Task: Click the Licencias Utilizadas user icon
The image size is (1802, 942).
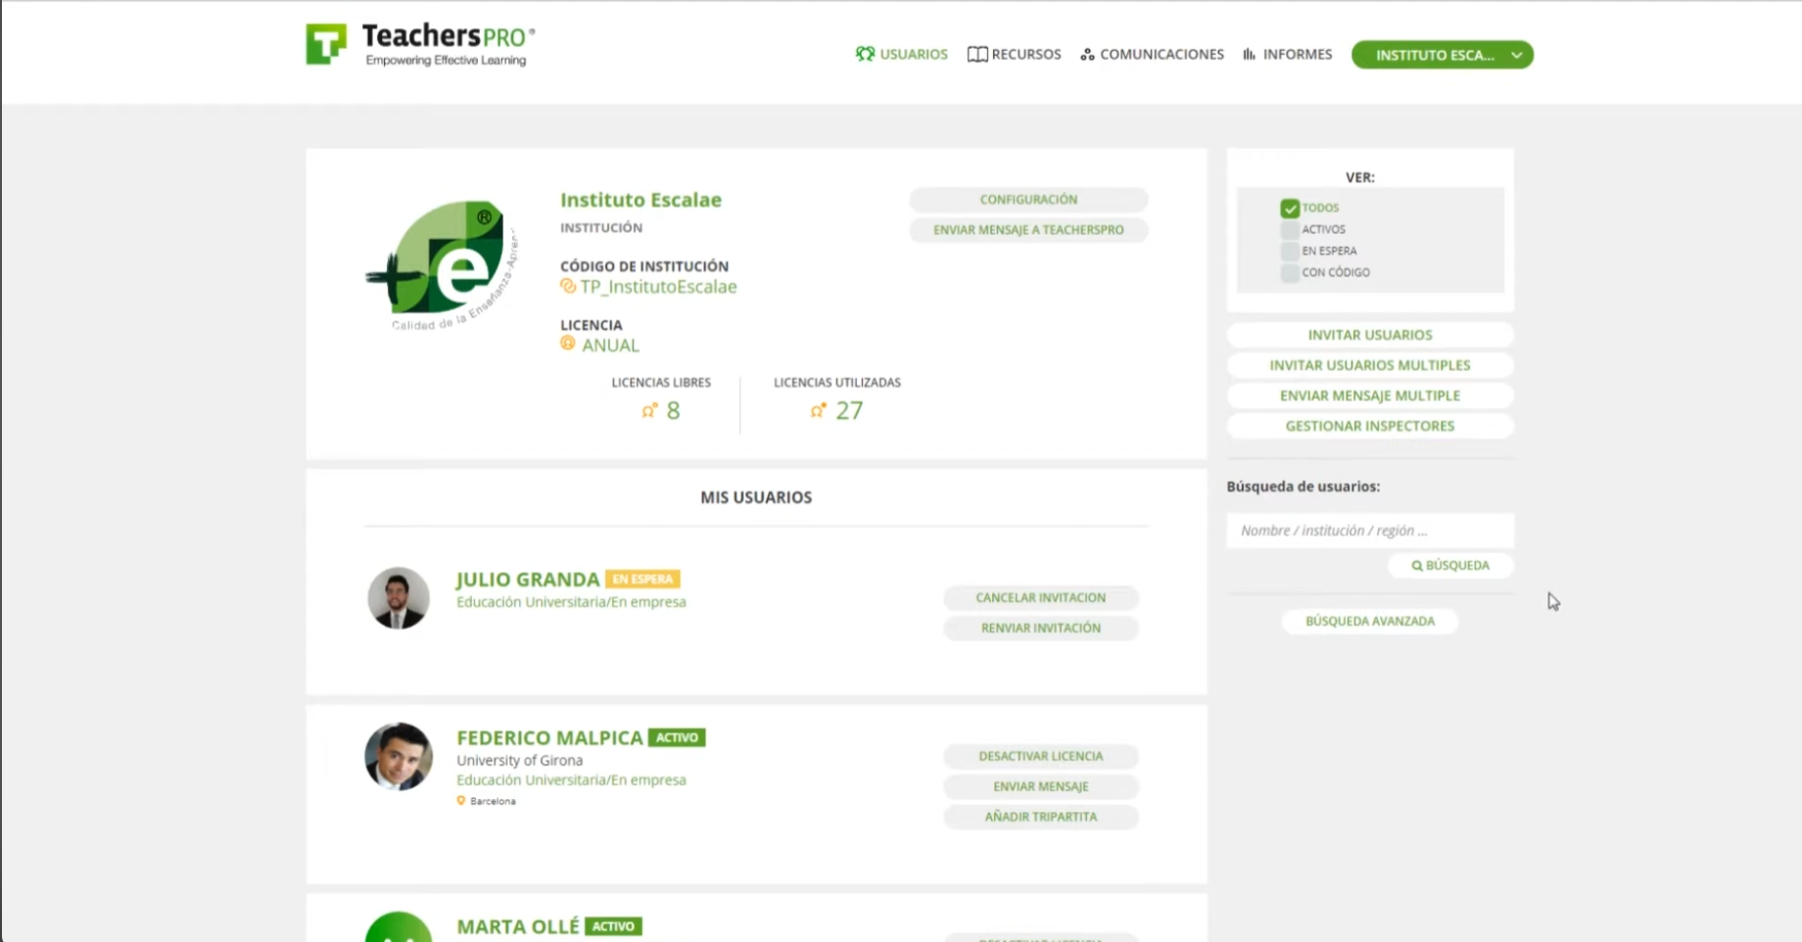Action: coord(818,410)
